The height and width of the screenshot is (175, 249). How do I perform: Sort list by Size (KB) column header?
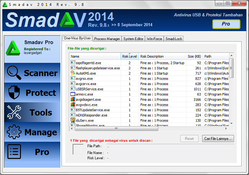(194, 57)
